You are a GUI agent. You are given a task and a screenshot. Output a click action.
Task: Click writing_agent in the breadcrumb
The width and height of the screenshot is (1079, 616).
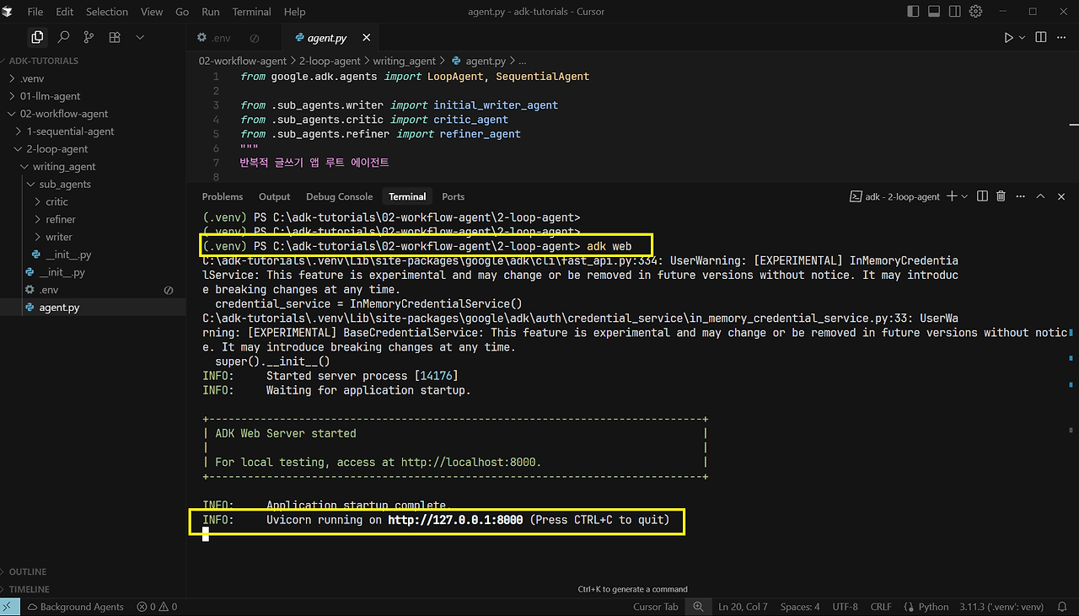coord(404,62)
